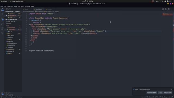The image size is (174, 98).
Task: Open the Search view in activity bar
Action: point(2,14)
